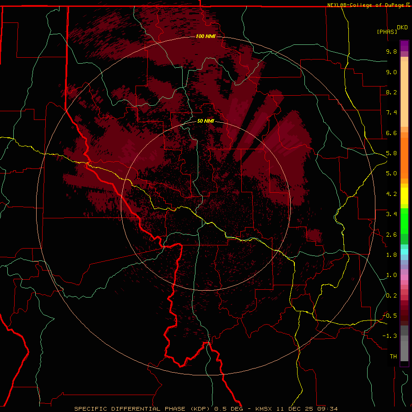Click the 3.4 scale label
412x412 pixels.
391,214
